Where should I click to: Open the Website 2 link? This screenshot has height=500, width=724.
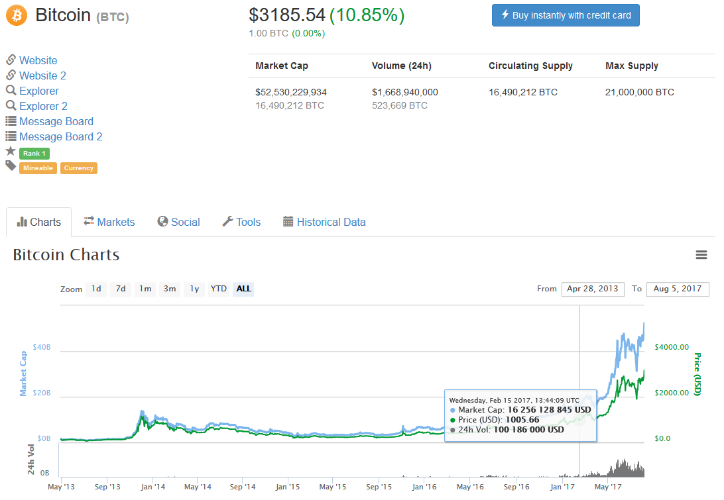(42, 75)
